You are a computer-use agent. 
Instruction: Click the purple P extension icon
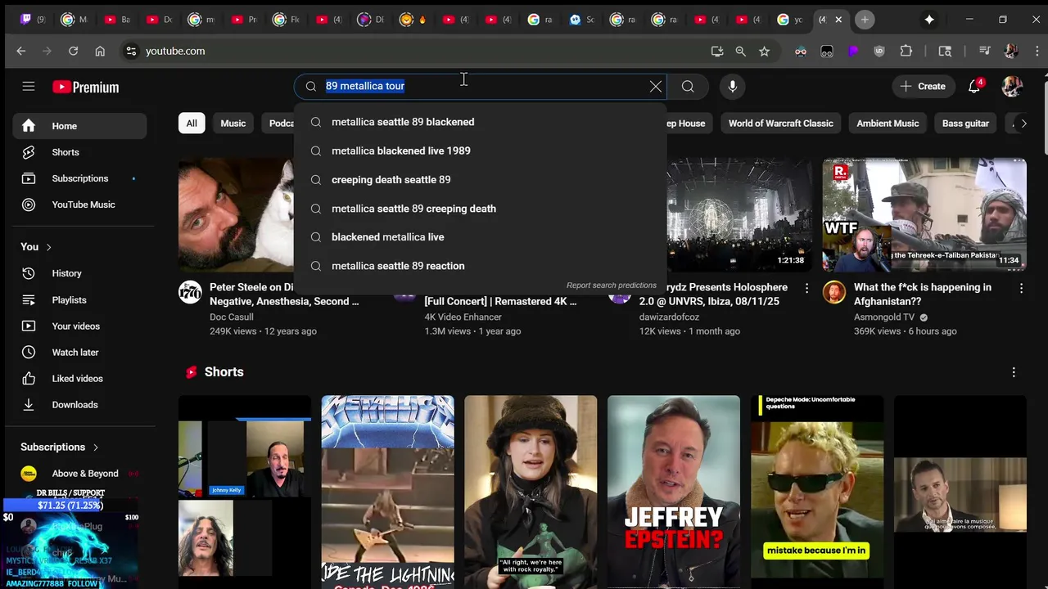click(x=853, y=51)
